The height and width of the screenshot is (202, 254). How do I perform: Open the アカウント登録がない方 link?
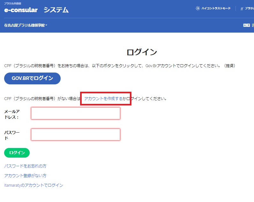pyautogui.click(x=25, y=175)
